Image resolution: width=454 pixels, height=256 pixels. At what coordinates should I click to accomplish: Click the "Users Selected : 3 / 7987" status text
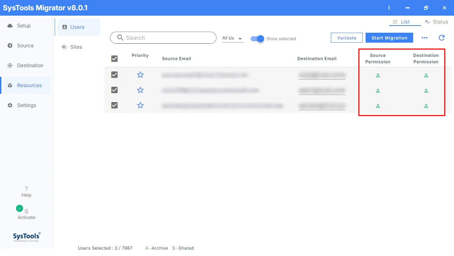pyautogui.click(x=105, y=248)
